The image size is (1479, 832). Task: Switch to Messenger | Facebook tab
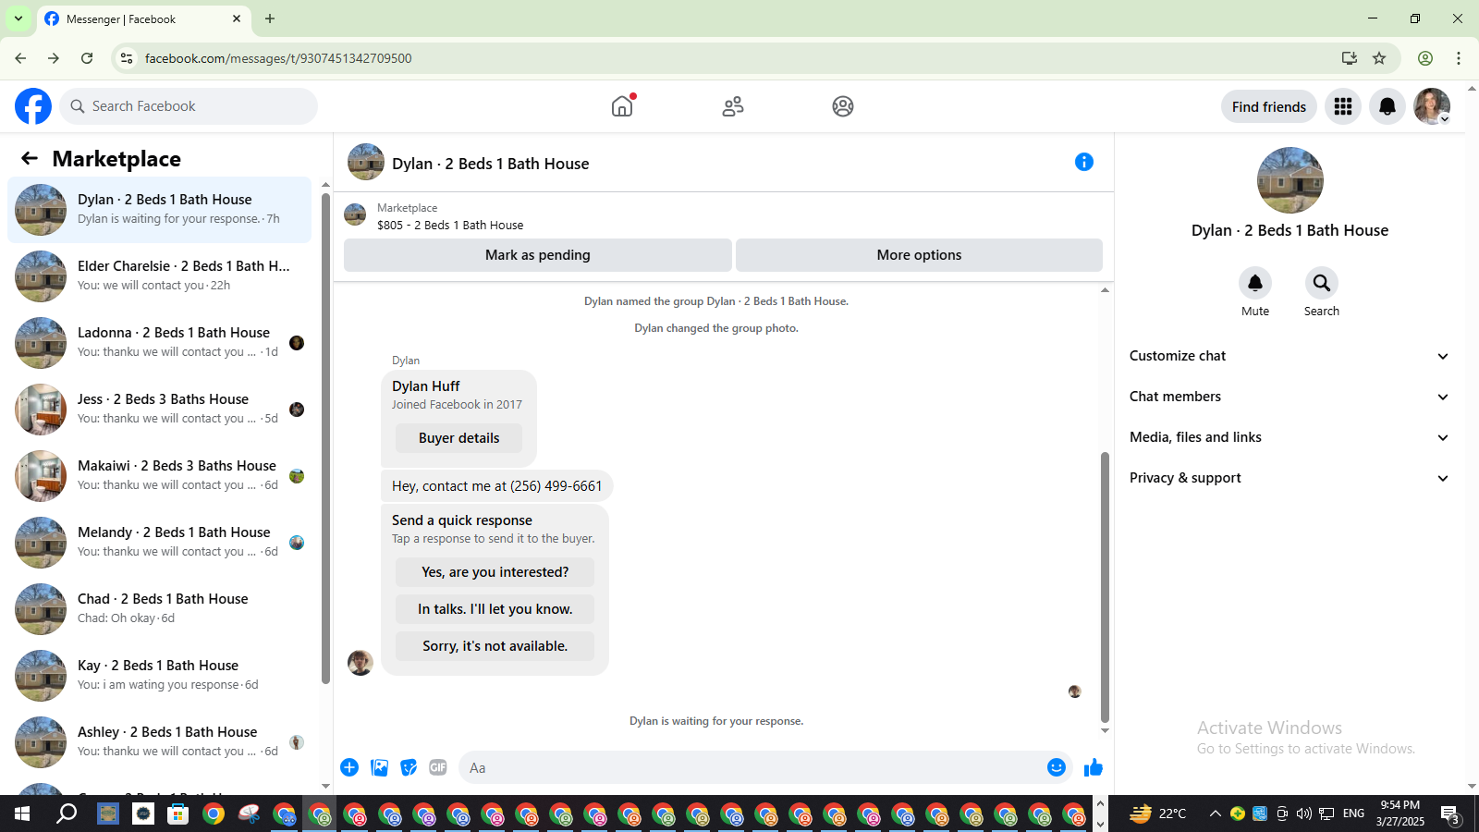pos(143,18)
